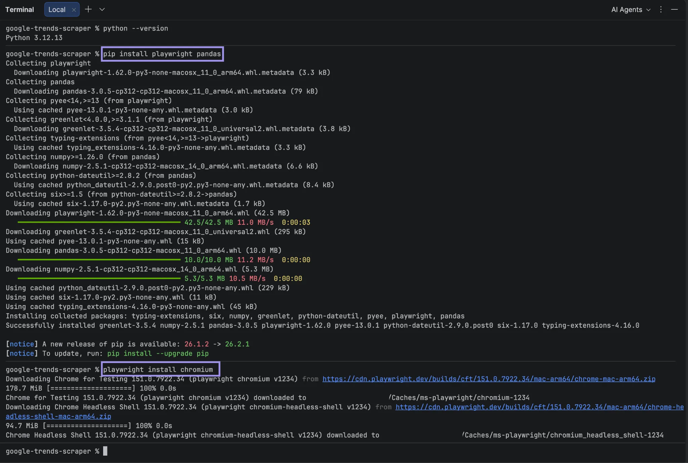
Task: Click 'Collecting six>=1.5' output line
Action: 121,194
